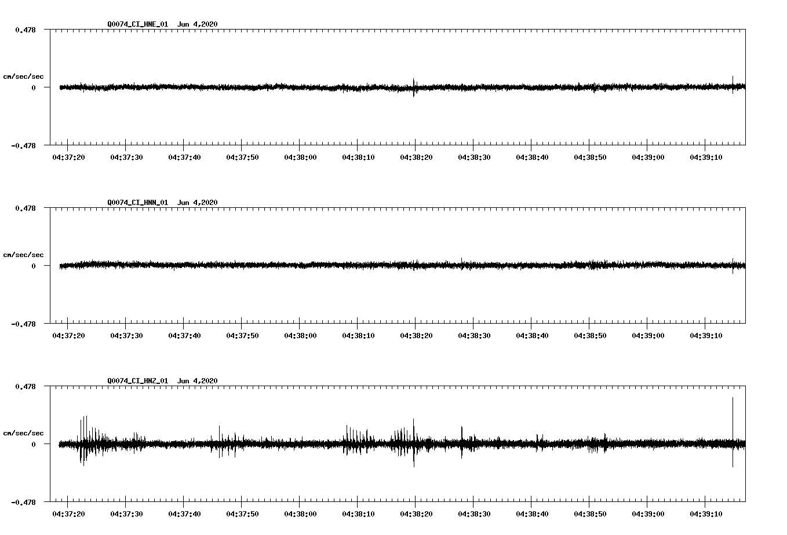Click the spike at 04:38:20 on HNZ trace

pos(414,443)
